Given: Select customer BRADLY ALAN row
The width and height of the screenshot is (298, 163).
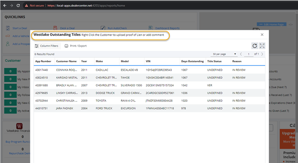Looking at the screenshot, I should pyautogui.click(x=149, y=85).
